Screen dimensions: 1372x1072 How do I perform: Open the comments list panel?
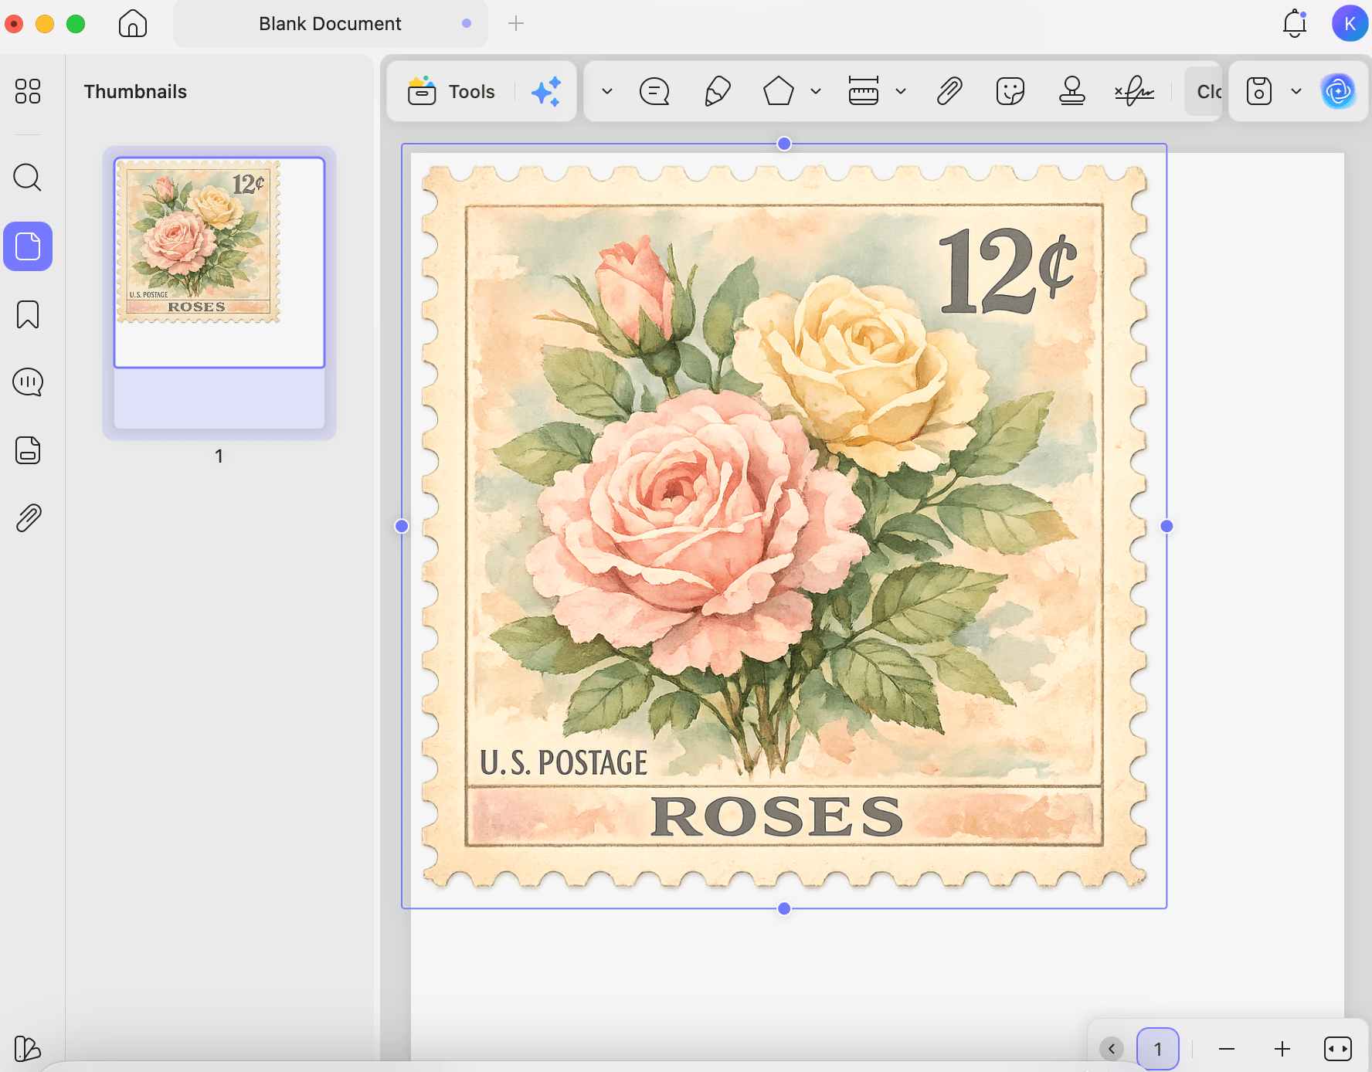point(28,382)
